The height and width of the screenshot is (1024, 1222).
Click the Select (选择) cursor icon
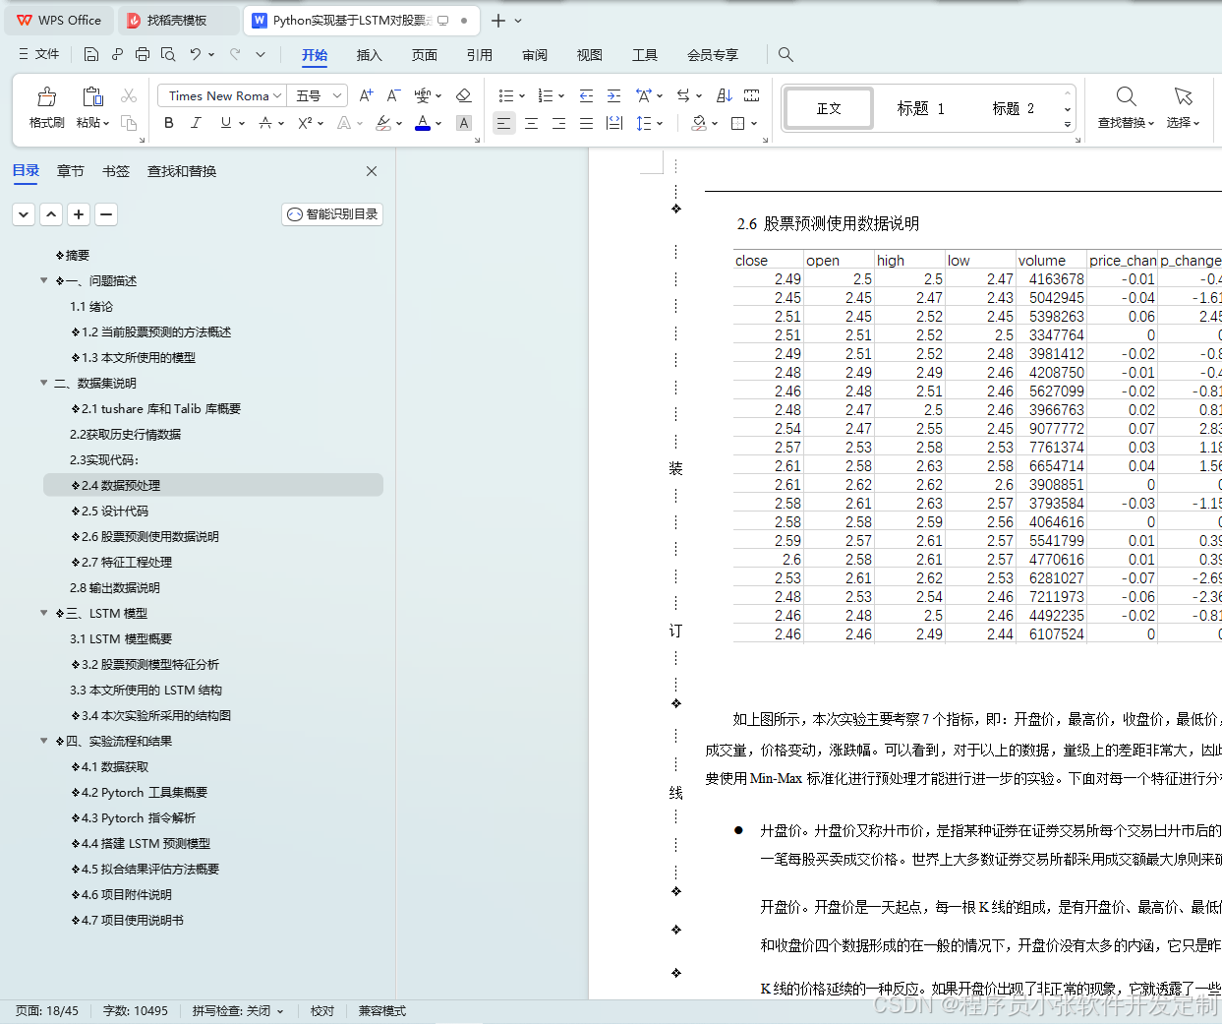pos(1184,96)
